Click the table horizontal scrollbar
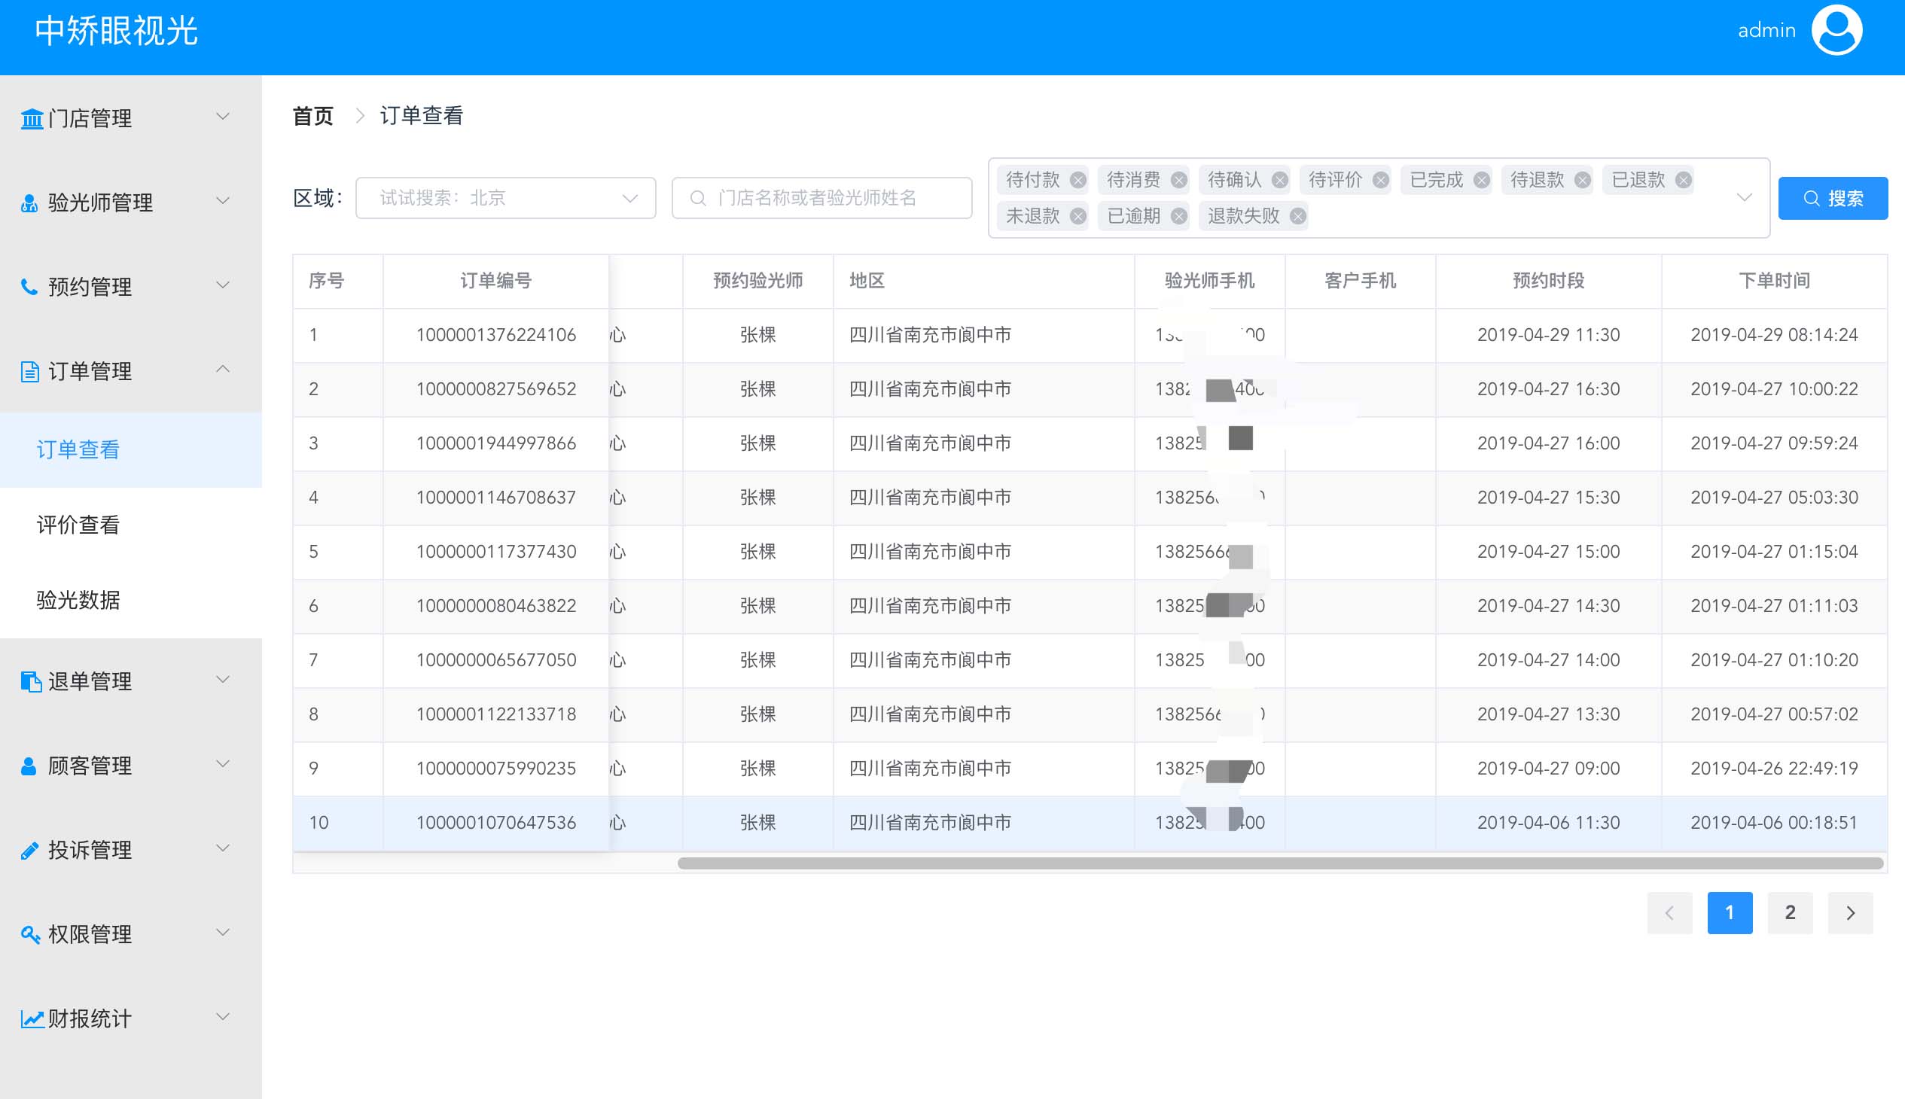Image resolution: width=1905 pixels, height=1099 pixels. coord(1280,863)
